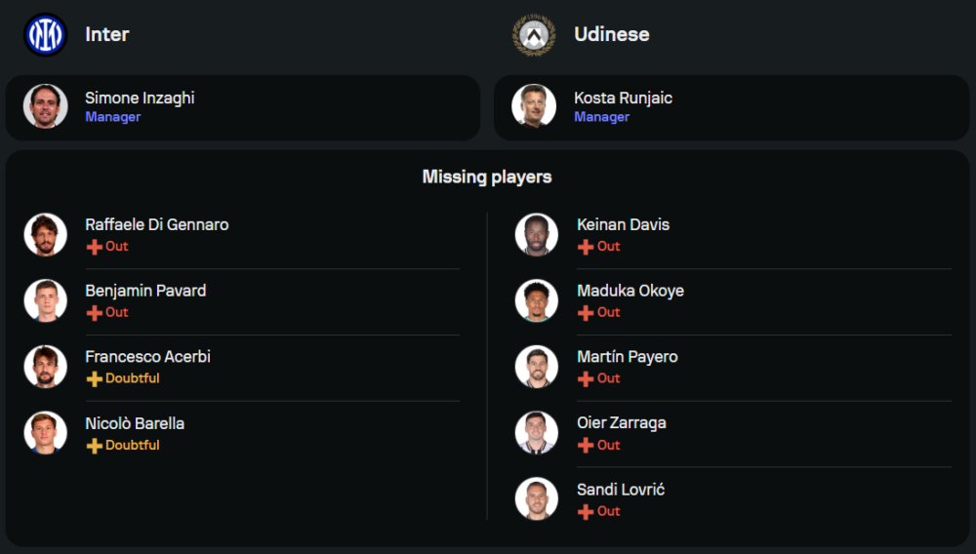Click Simone Inzaghi's manager photo
Screen dimensions: 976x554
(46, 106)
